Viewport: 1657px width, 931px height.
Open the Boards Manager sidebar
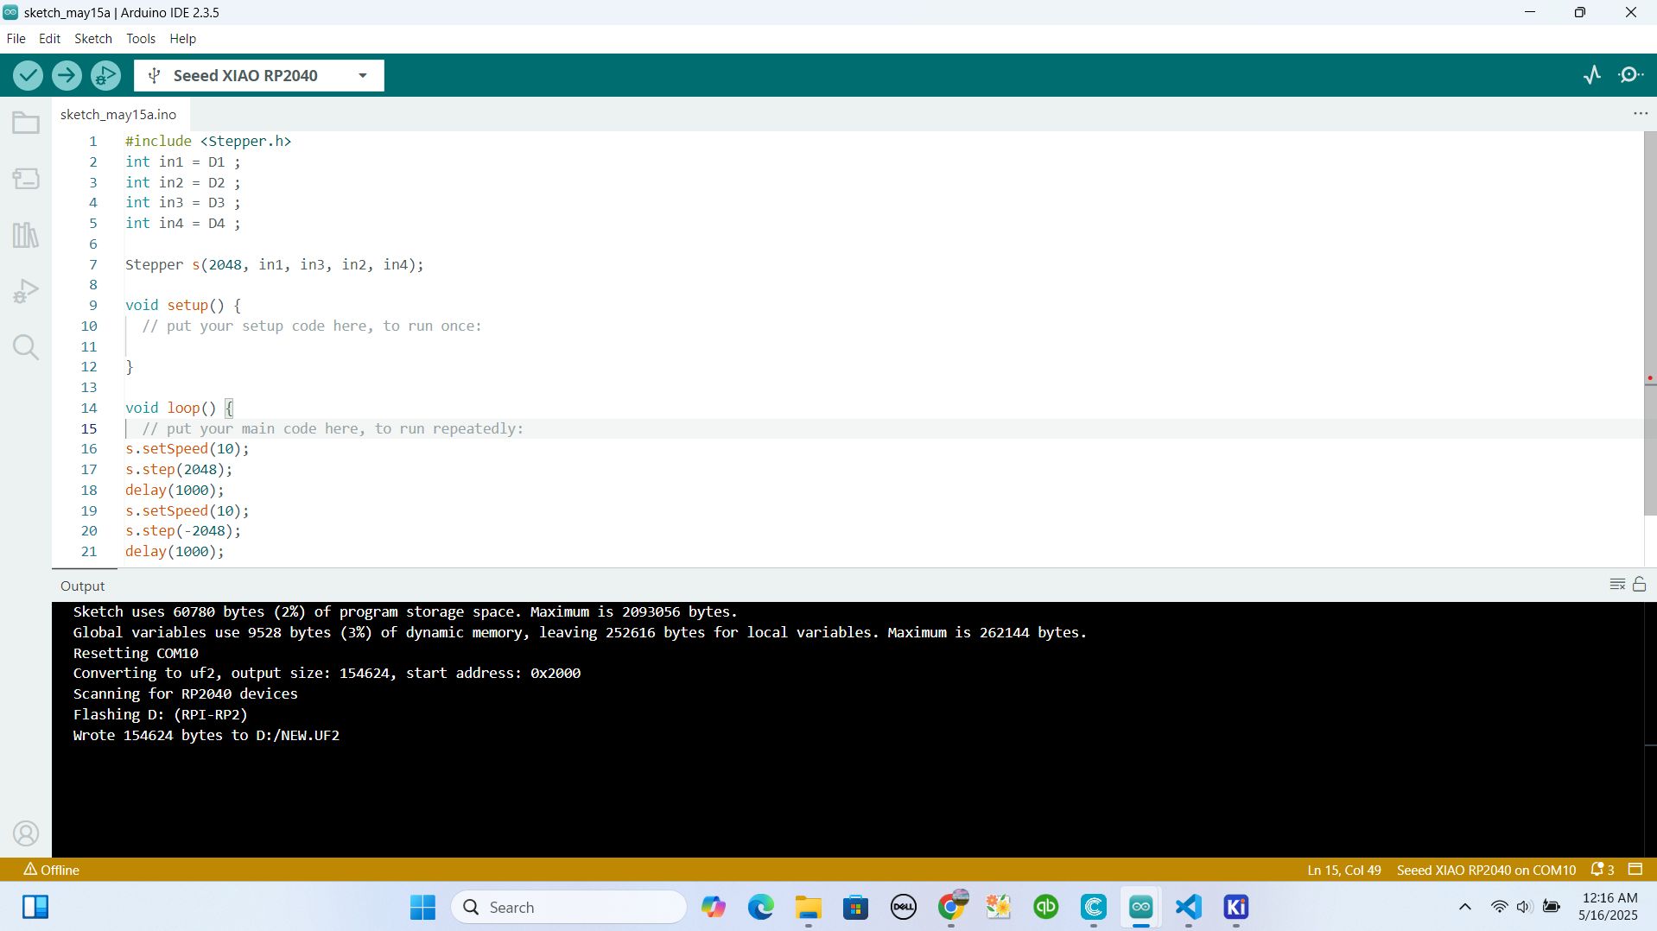[x=26, y=179]
